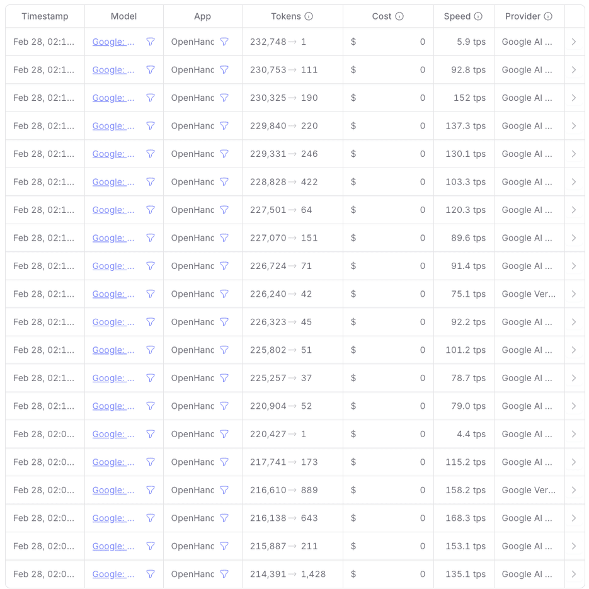Expand the row with 103.3 tps speed
The image size is (589, 589).
pos(574,182)
